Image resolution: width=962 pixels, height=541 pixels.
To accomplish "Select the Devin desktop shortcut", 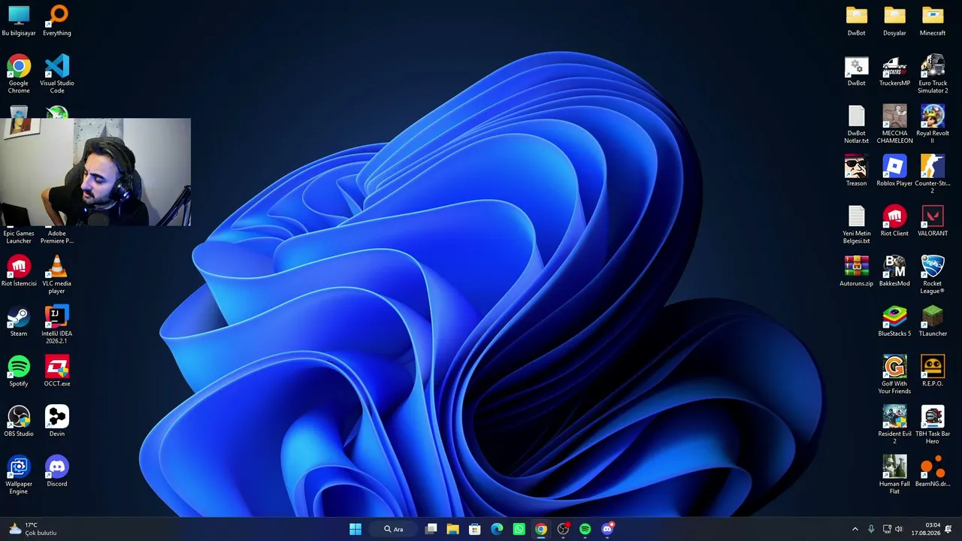I will [57, 422].
